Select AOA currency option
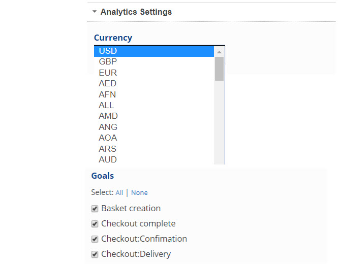Image resolution: width=341 pixels, height=264 pixels. click(108, 138)
